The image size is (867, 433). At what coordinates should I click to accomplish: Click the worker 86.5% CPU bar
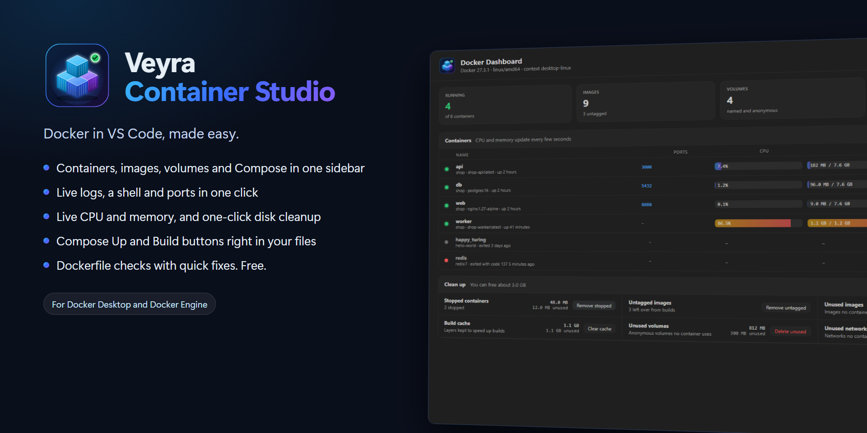pyautogui.click(x=758, y=223)
